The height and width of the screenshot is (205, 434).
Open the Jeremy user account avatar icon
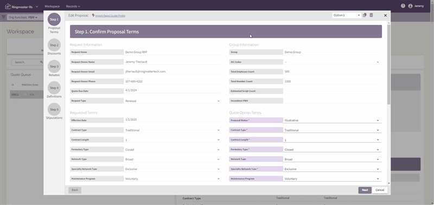[410, 6]
